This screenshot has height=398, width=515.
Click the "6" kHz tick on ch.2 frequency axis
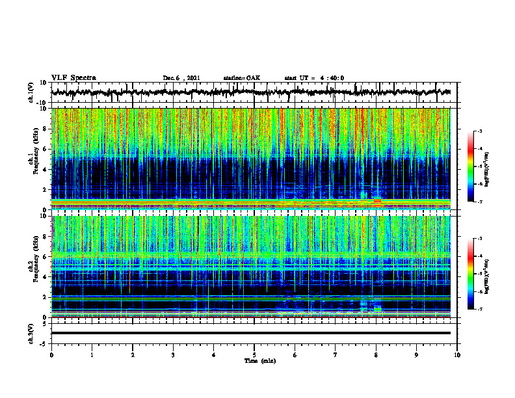click(46, 257)
